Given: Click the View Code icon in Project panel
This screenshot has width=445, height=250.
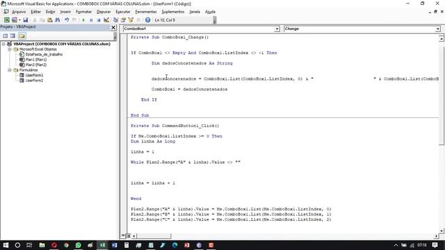Looking at the screenshot, I should click(x=5, y=35).
